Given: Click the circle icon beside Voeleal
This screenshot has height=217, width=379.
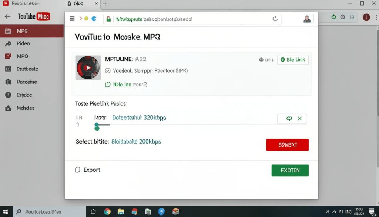Looking at the screenshot, I should coord(108,71).
